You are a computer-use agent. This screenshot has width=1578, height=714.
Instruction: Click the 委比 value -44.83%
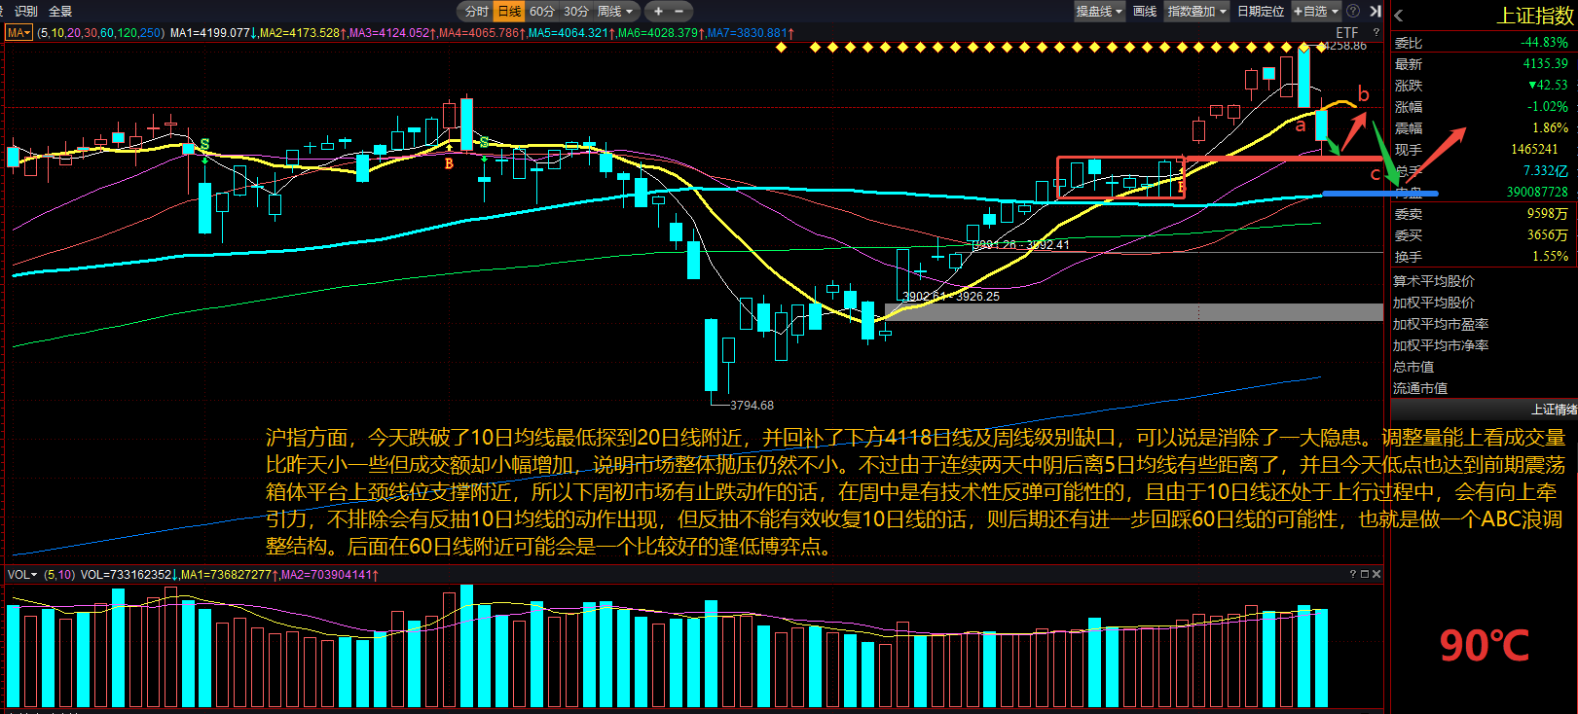point(1544,43)
